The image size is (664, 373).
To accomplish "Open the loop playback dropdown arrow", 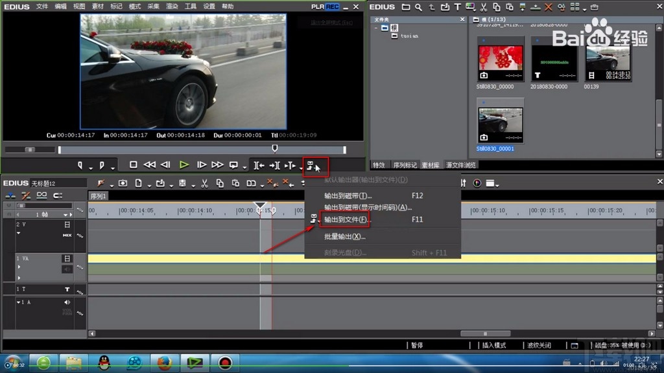I will [x=244, y=168].
